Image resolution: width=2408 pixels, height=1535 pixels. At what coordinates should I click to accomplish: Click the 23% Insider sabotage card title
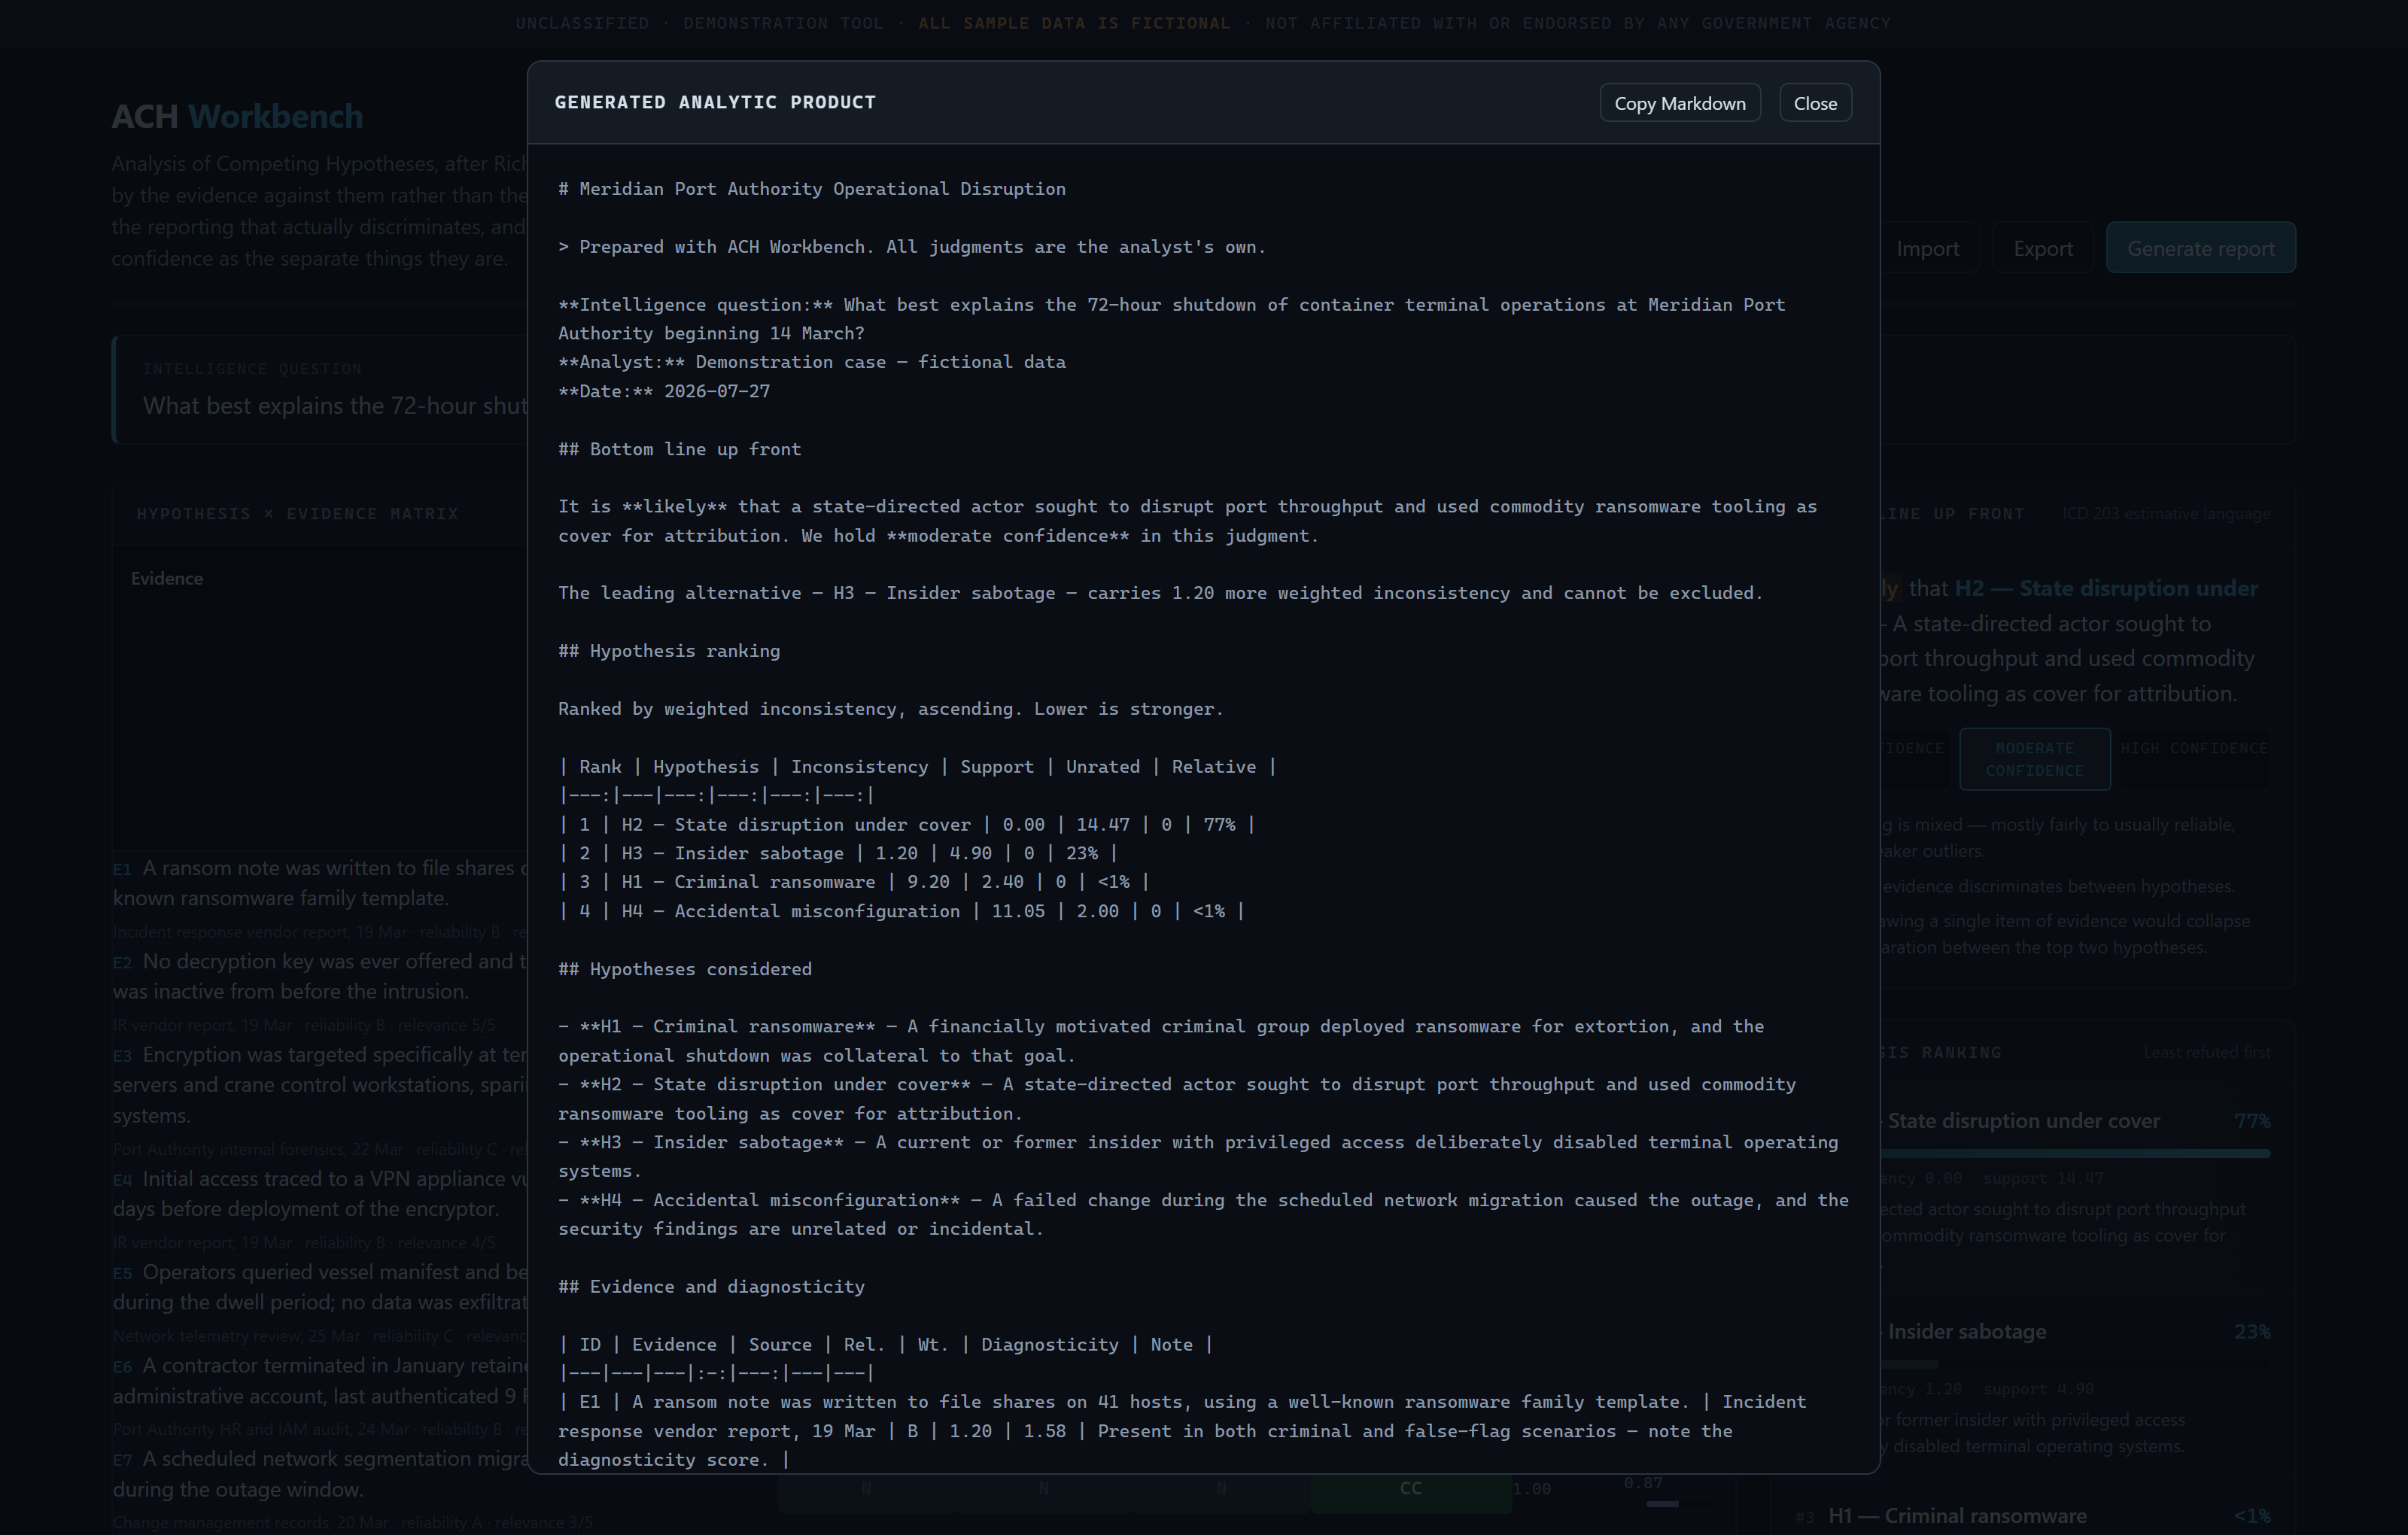[1966, 1332]
